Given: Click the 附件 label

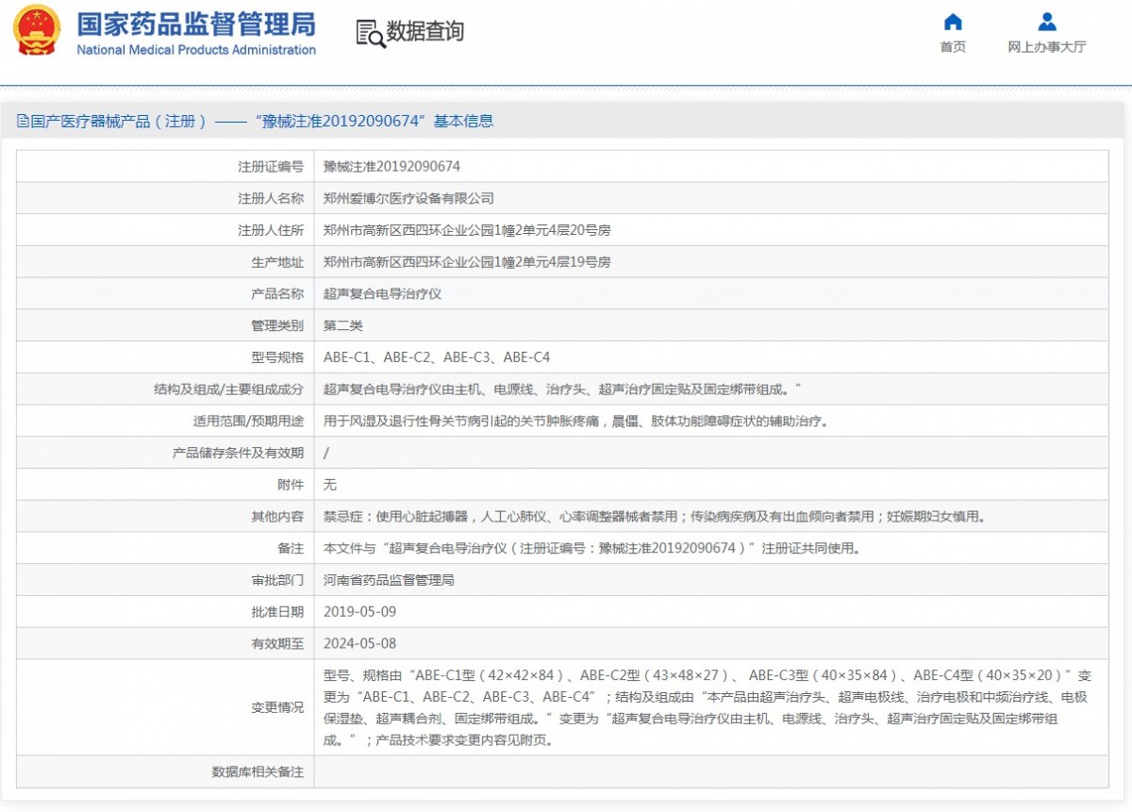Looking at the screenshot, I should click(291, 485).
